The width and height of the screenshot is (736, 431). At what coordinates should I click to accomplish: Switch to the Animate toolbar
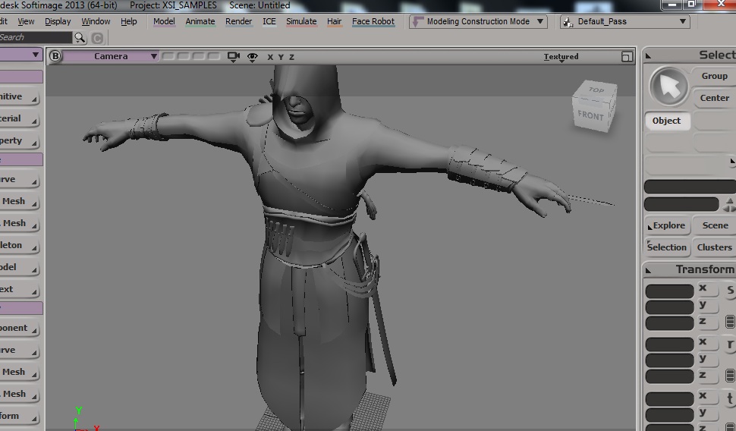click(200, 21)
